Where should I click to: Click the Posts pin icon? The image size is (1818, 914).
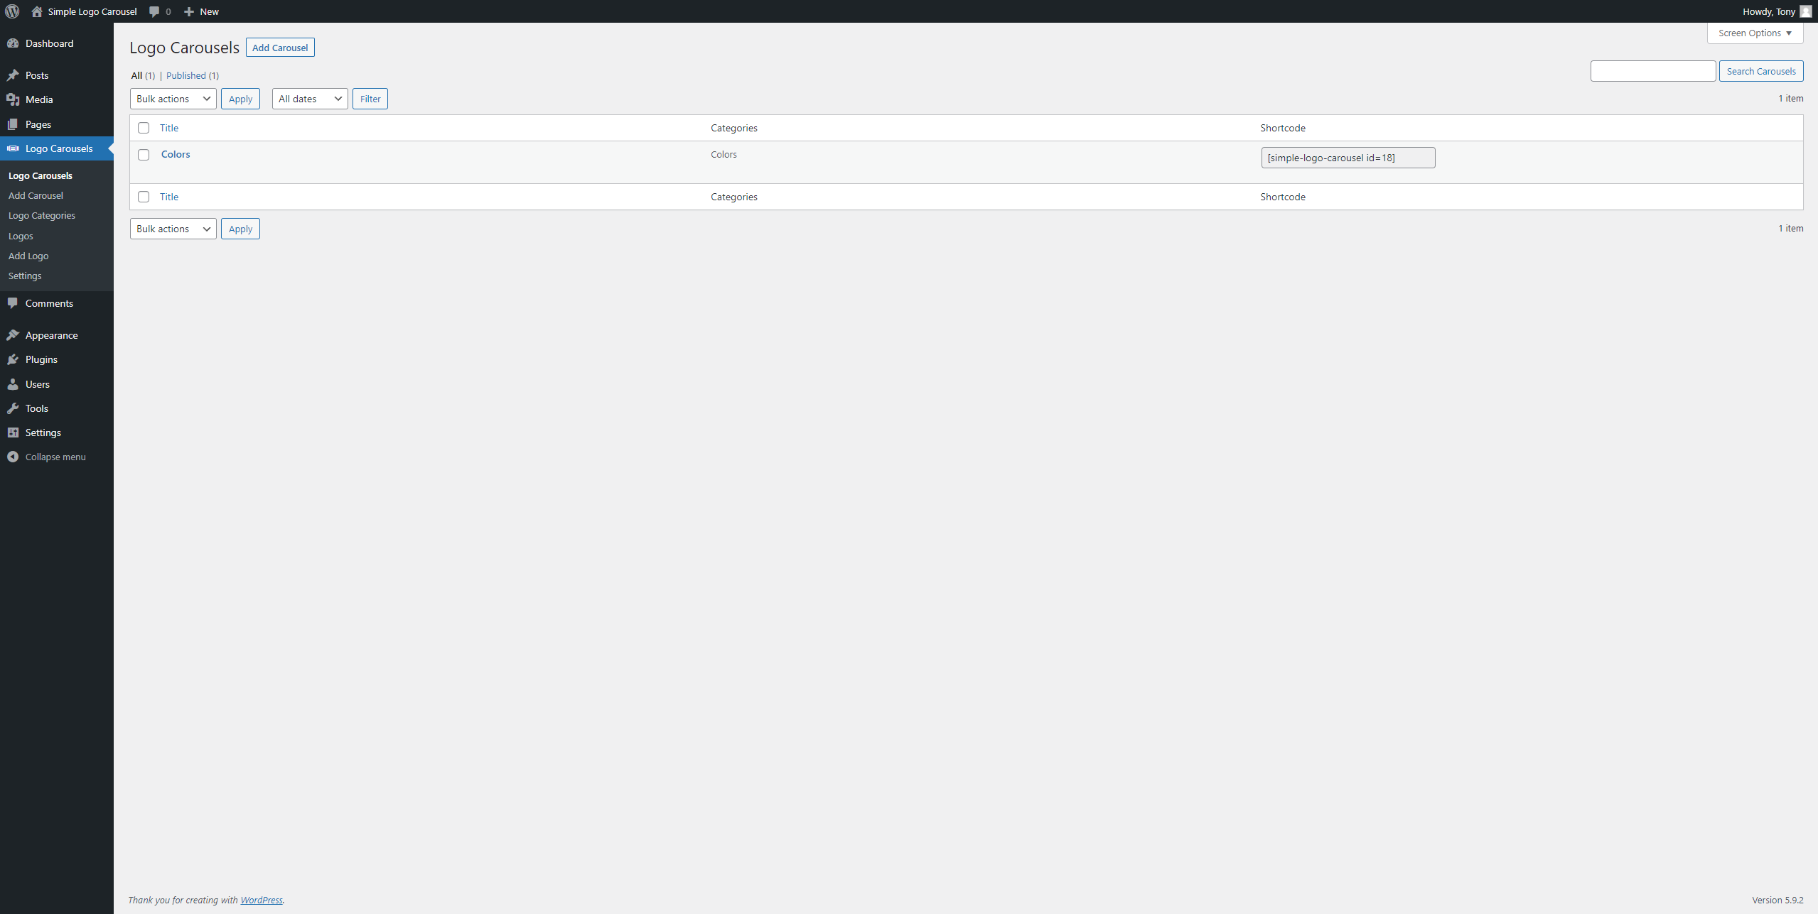point(13,75)
